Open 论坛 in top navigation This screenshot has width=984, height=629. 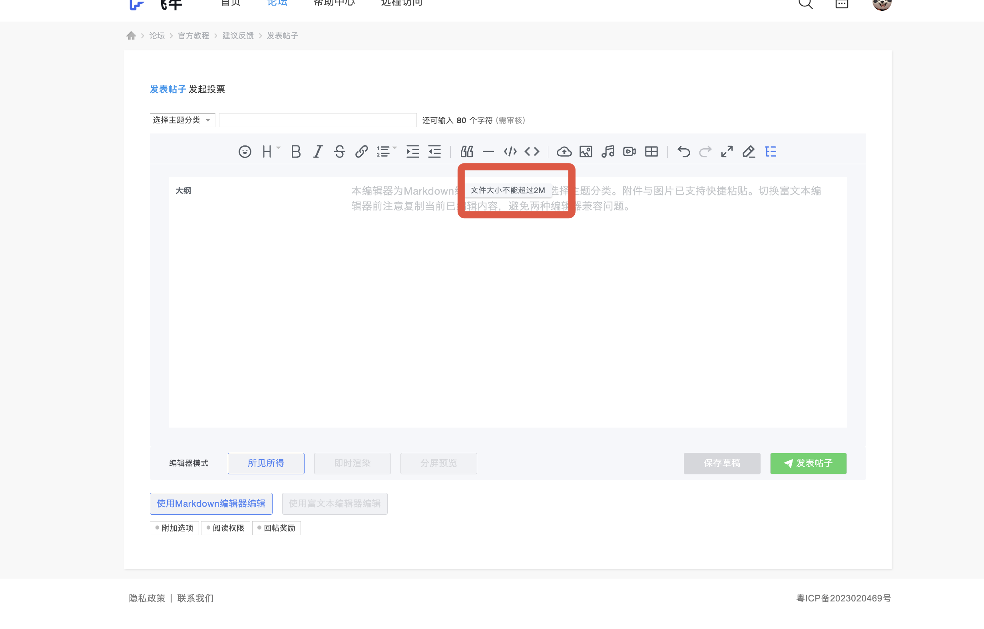click(x=277, y=2)
